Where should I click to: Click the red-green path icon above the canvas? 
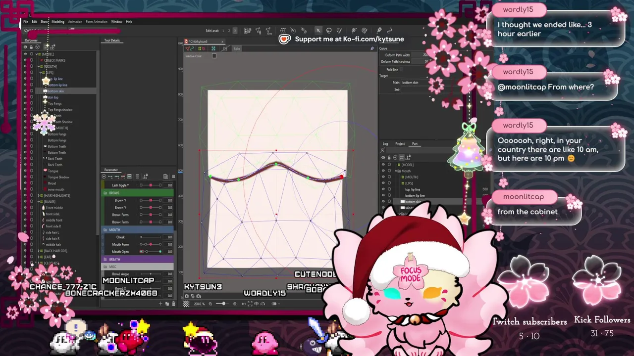(190, 48)
